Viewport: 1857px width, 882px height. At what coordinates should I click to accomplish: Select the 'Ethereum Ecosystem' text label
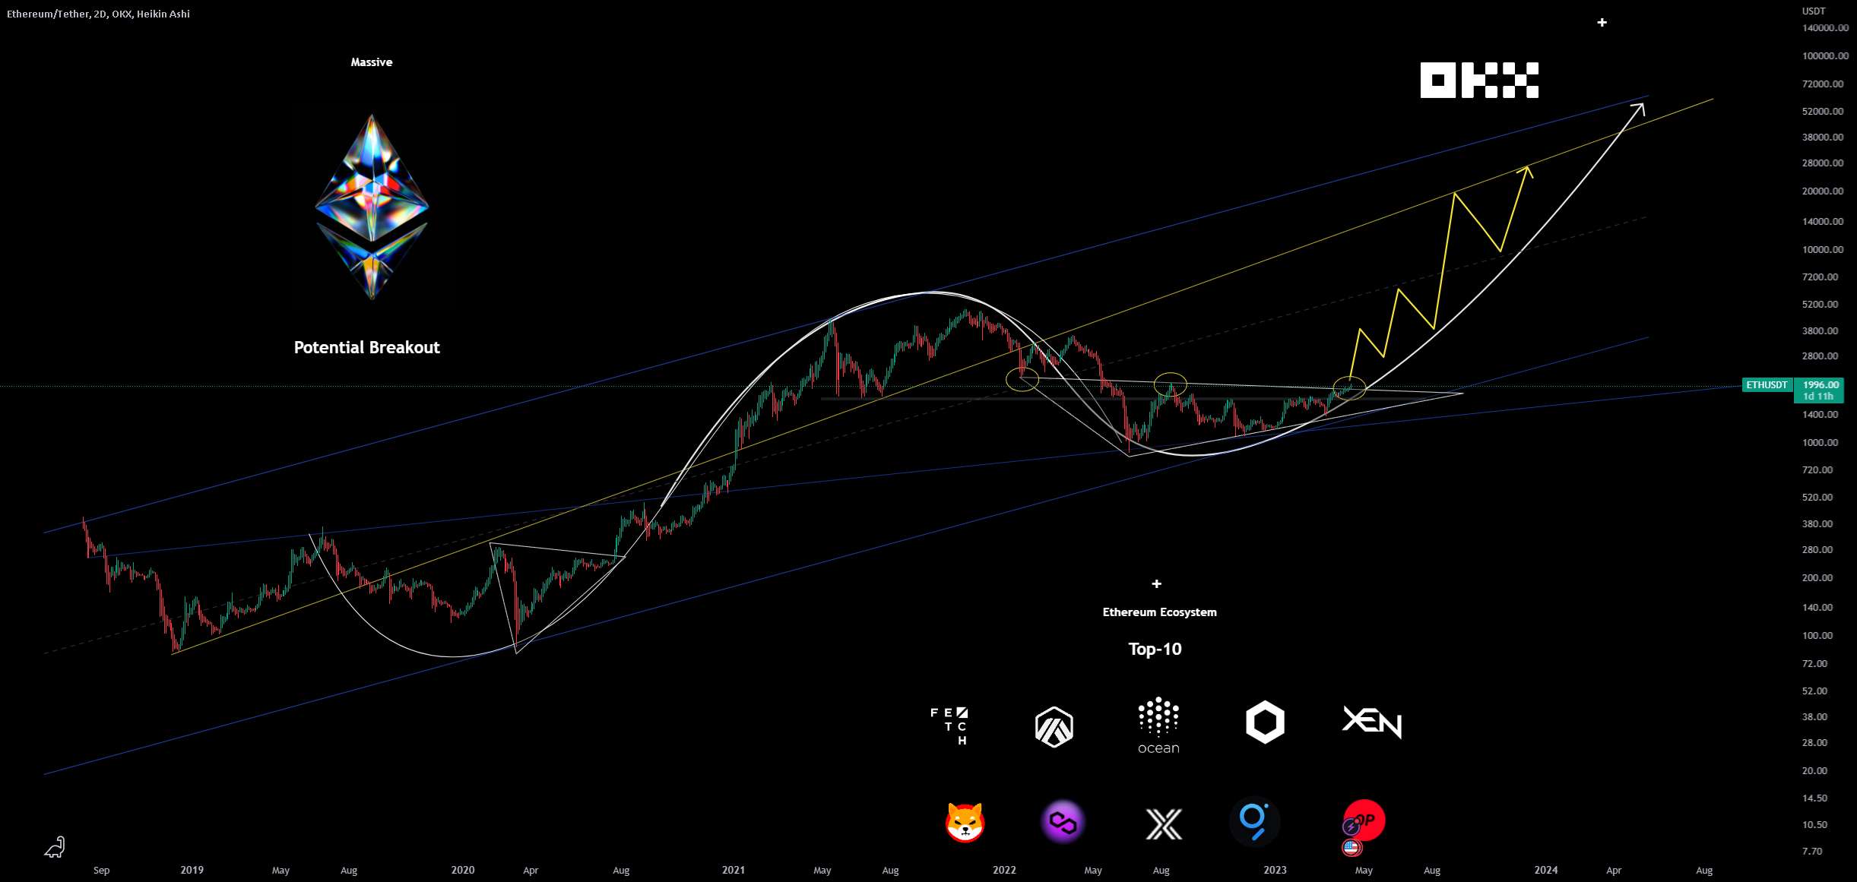point(1159,612)
